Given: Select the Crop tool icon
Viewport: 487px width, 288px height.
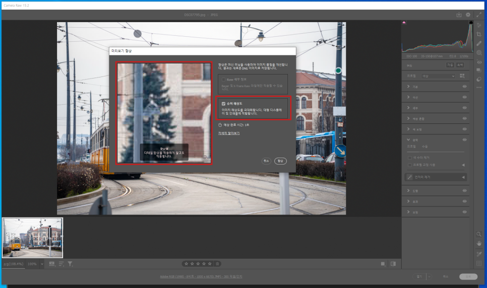Looking at the screenshot, I should coord(479,34).
